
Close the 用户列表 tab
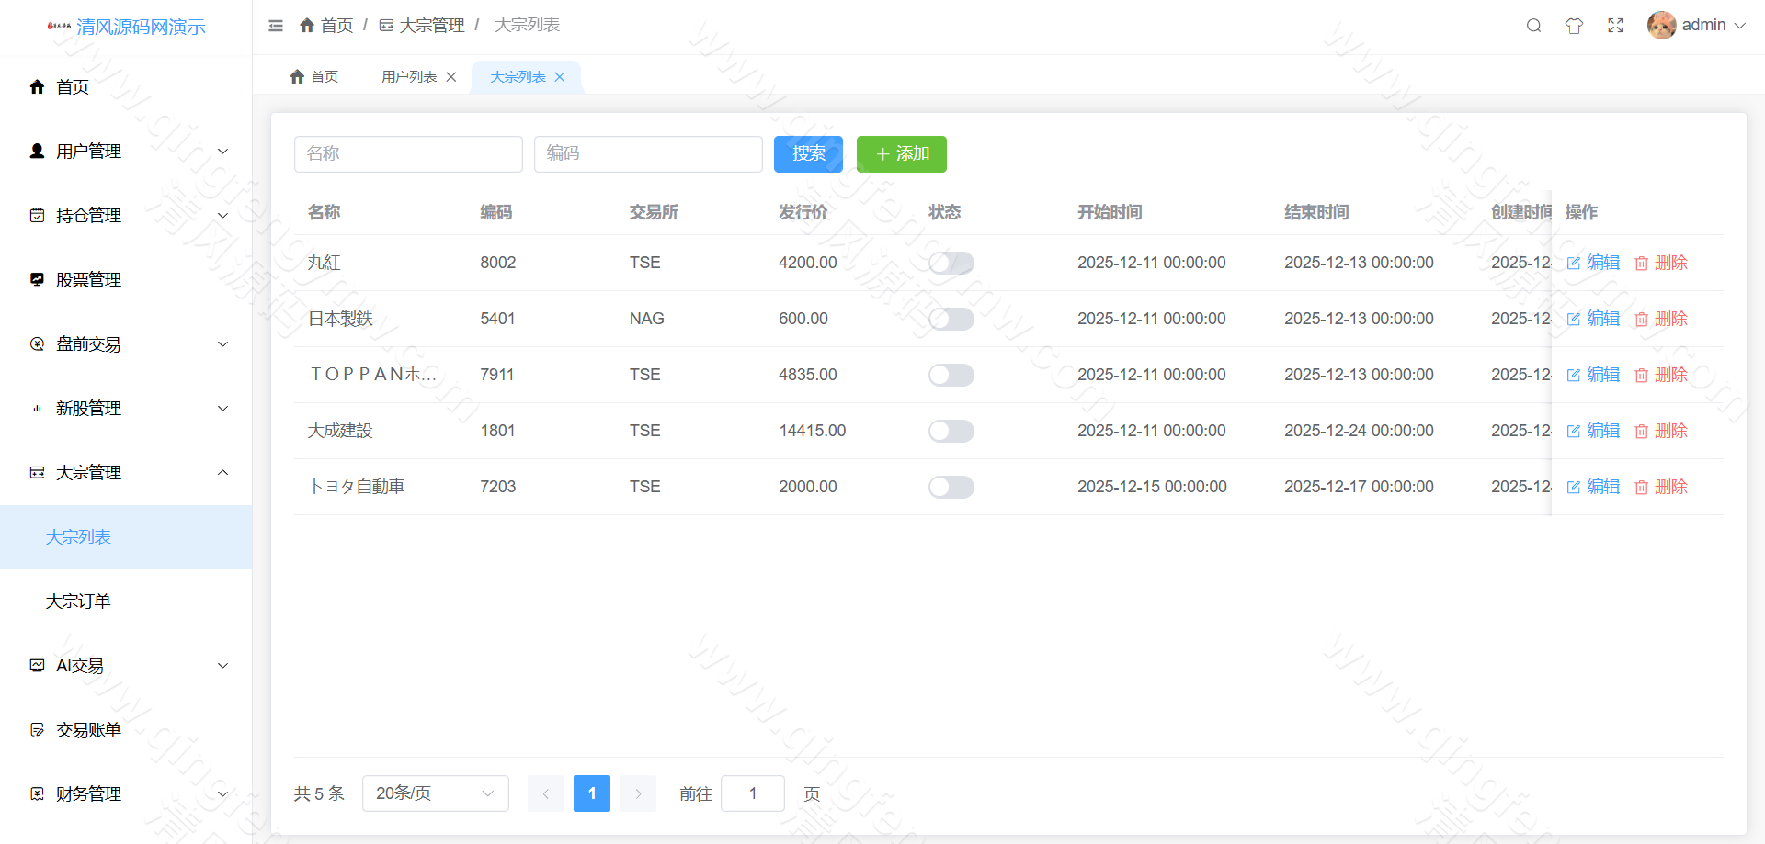(x=451, y=77)
